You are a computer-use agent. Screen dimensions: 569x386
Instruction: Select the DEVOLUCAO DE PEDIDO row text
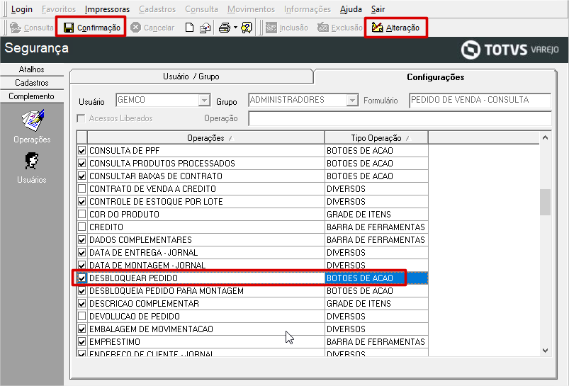[135, 317]
